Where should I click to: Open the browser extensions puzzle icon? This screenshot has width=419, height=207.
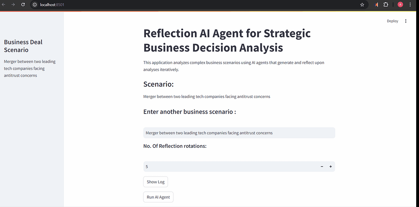pyautogui.click(x=386, y=5)
